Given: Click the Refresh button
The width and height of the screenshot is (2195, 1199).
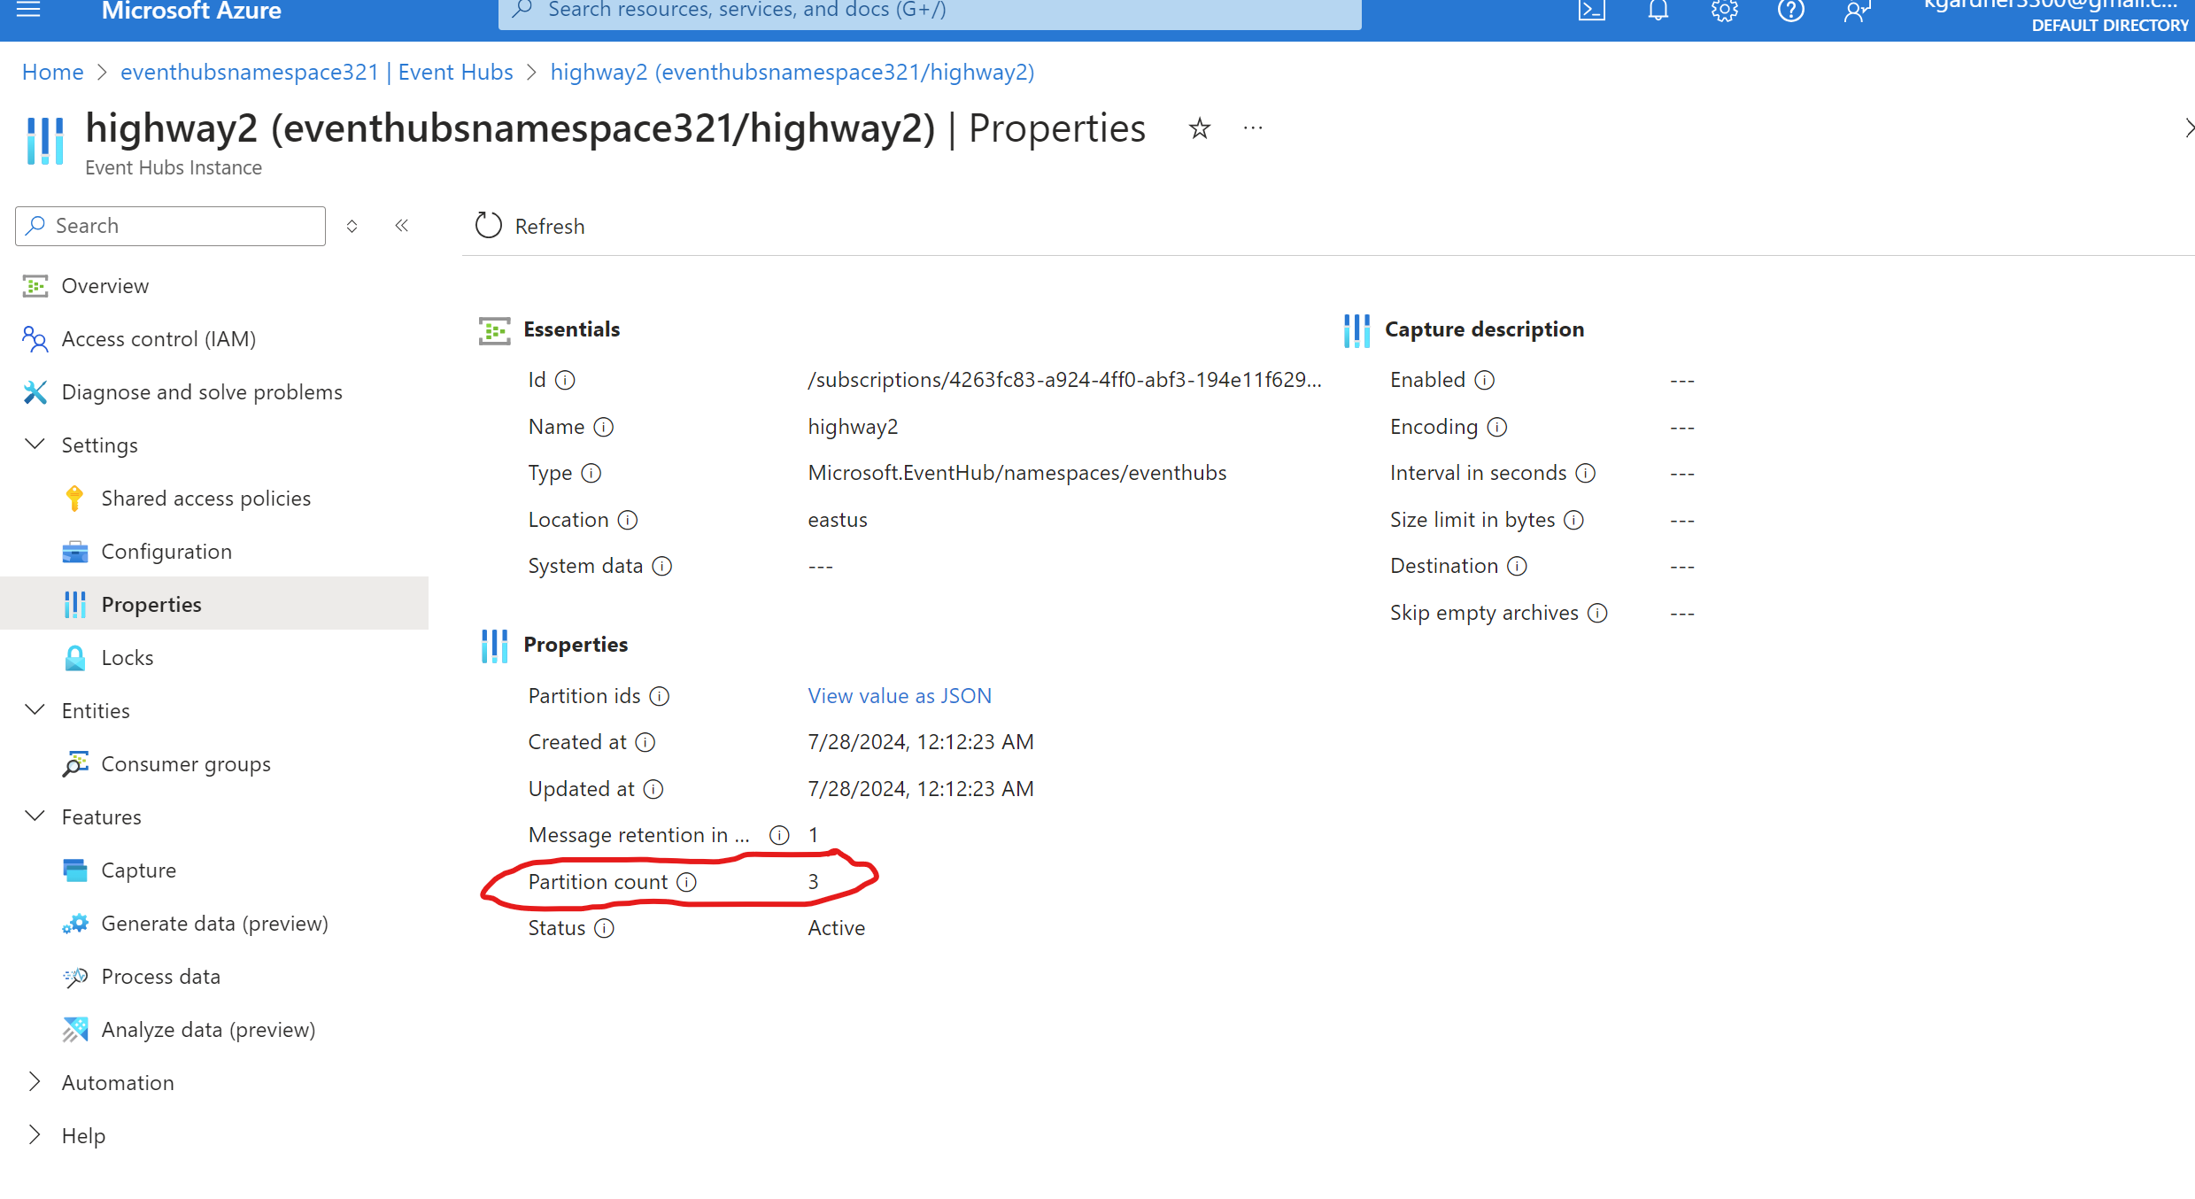Looking at the screenshot, I should tap(529, 226).
